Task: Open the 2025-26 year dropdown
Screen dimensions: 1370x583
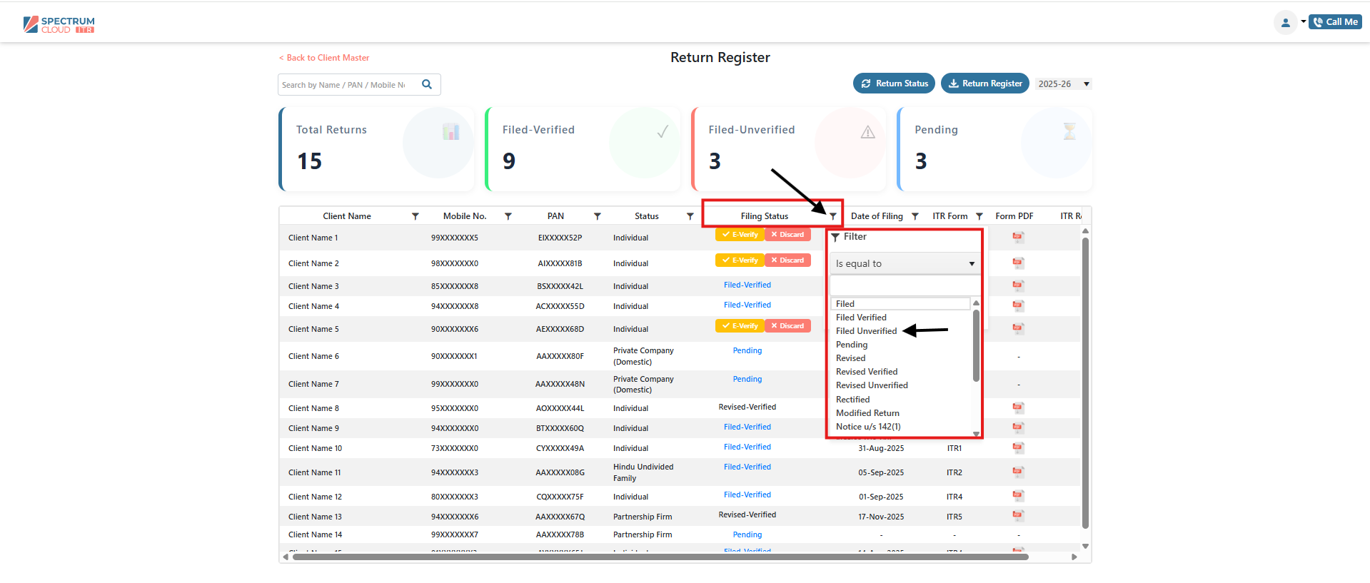Action: pyautogui.click(x=1063, y=84)
